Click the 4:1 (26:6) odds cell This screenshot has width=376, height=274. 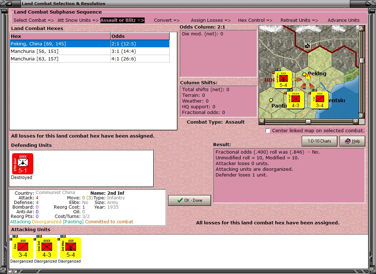click(x=140, y=59)
